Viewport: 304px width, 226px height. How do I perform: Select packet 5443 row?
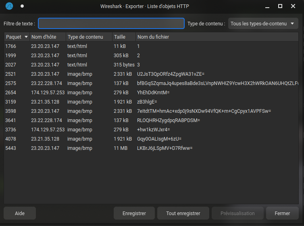151,148
